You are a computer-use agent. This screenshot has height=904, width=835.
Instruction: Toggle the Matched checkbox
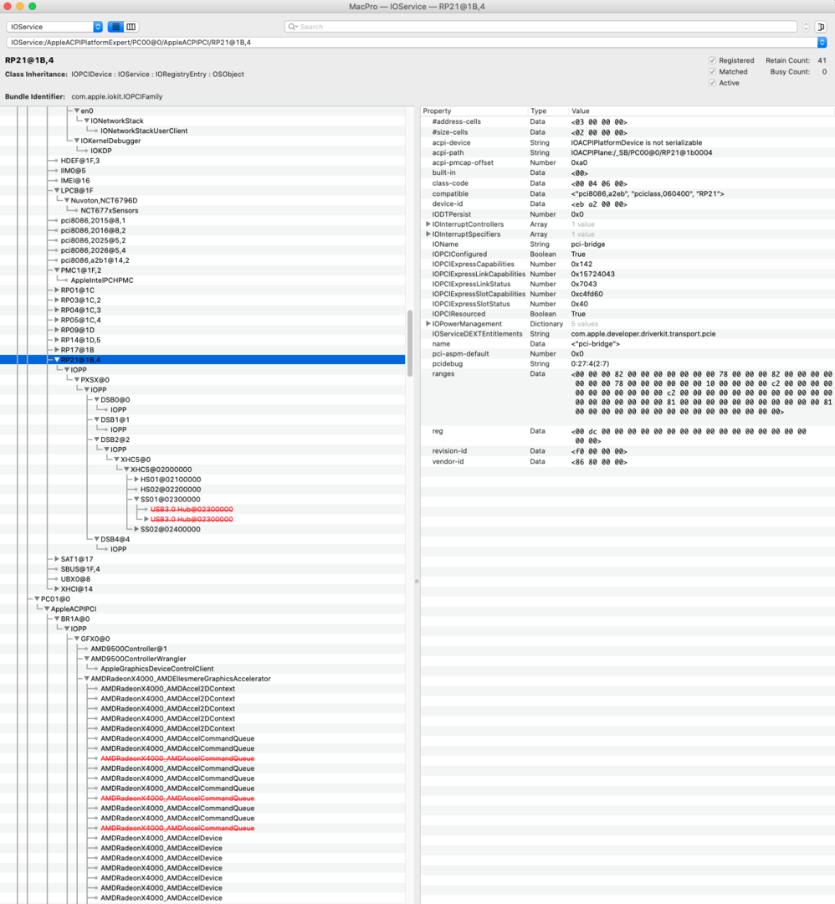712,72
